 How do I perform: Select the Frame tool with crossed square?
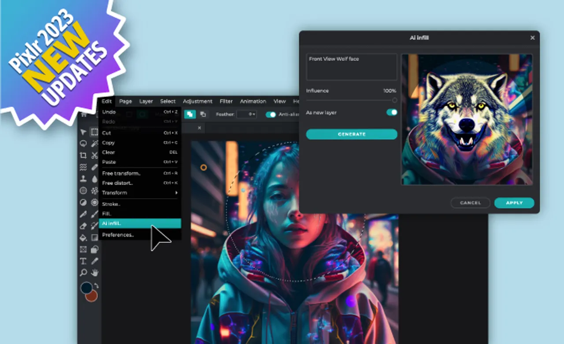pos(83,249)
